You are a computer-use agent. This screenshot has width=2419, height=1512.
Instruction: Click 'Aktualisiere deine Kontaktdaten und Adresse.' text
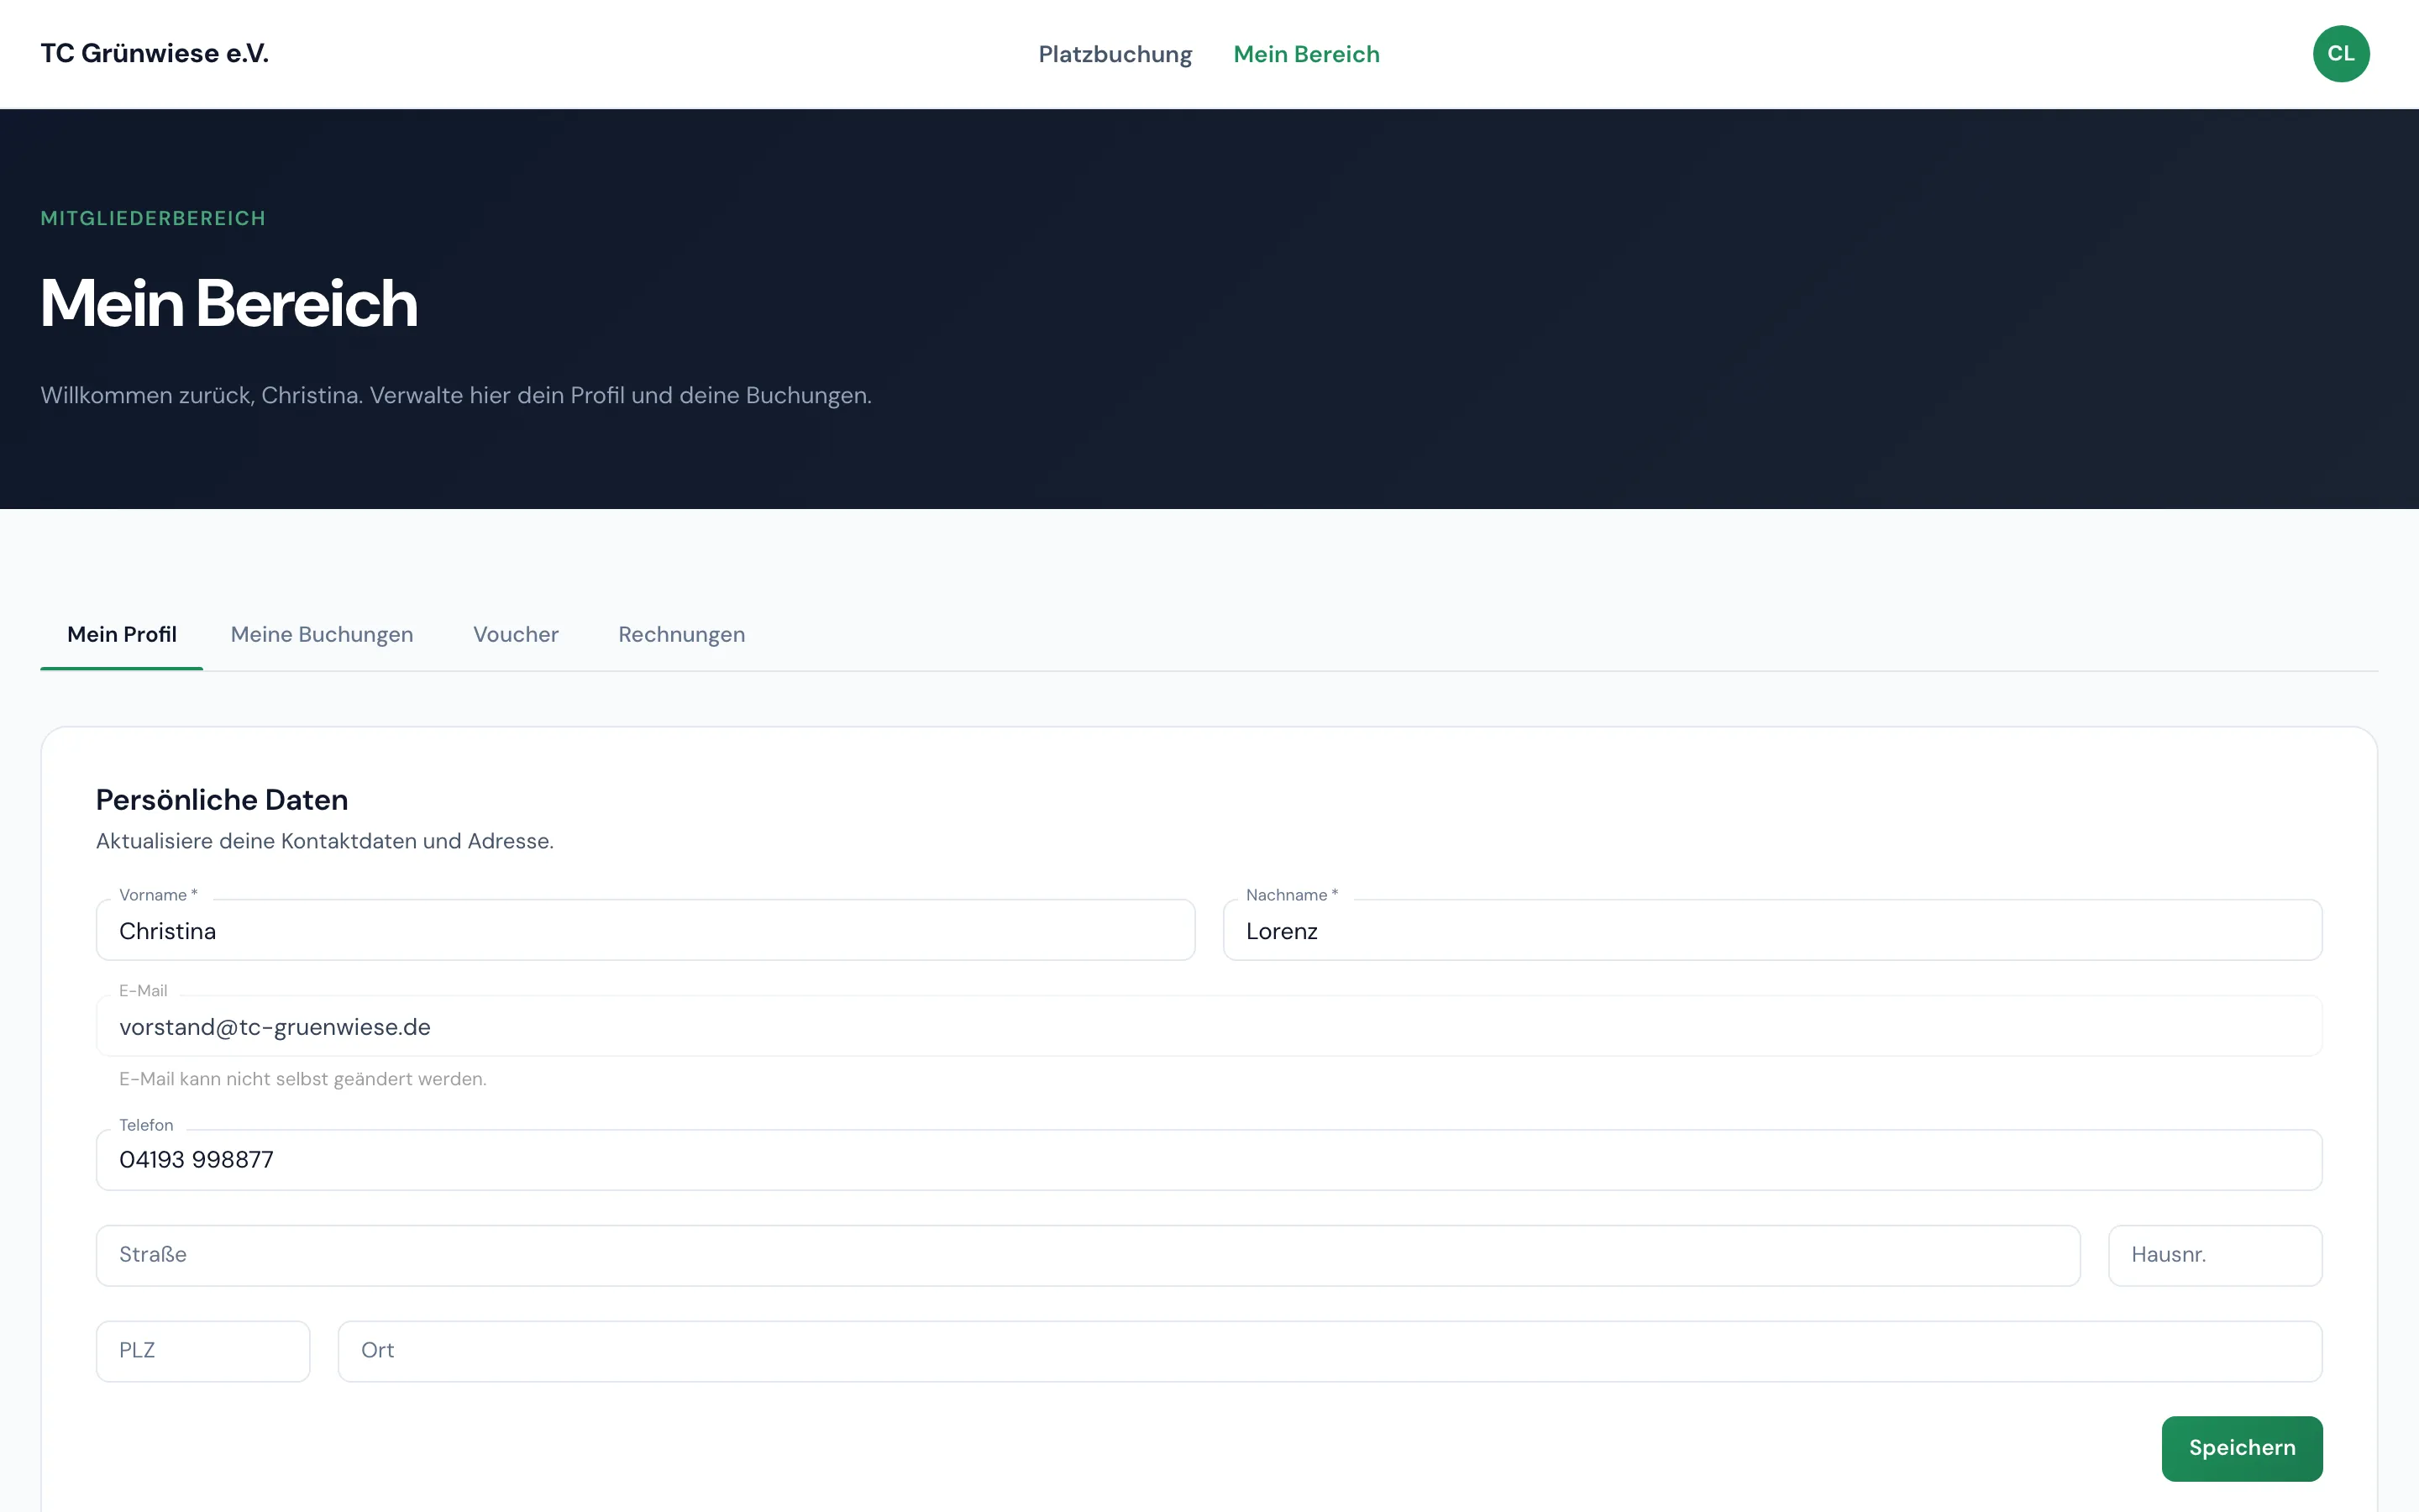(x=325, y=841)
